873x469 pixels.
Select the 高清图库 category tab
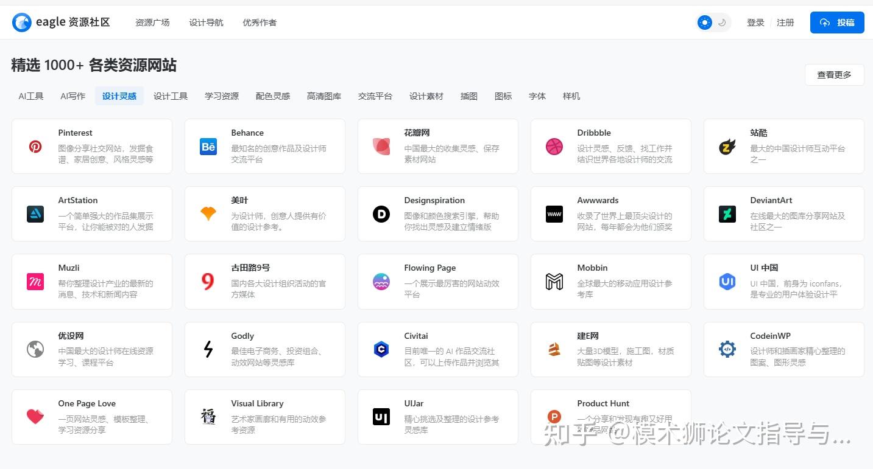[x=324, y=96]
